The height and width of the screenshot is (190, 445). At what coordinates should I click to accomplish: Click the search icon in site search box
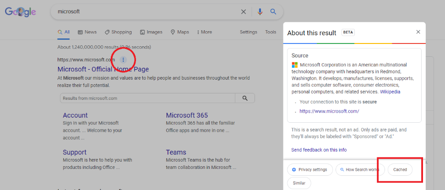pyautogui.click(x=245, y=98)
